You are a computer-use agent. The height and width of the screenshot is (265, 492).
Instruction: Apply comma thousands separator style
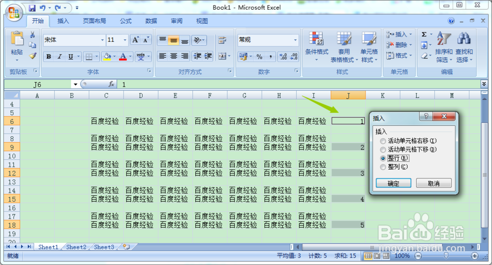click(x=271, y=57)
